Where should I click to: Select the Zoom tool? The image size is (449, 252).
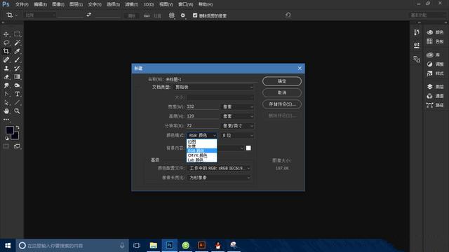click(17, 111)
